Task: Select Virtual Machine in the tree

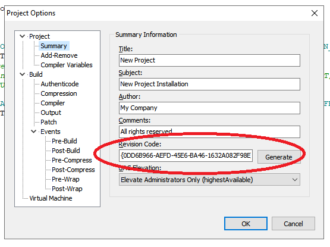Action: pyautogui.click(x=51, y=198)
